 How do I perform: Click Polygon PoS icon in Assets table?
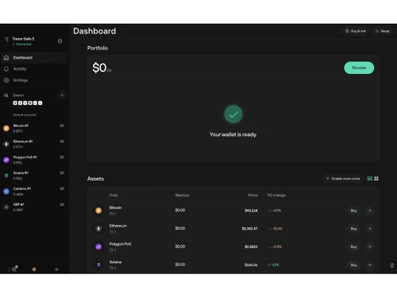98,247
